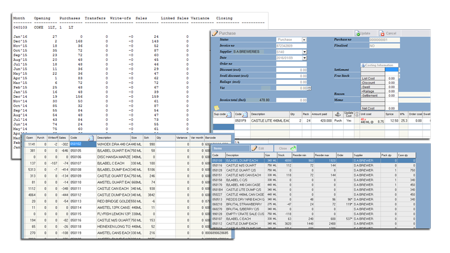Click the Close button in Items window

[x=286, y=148]
